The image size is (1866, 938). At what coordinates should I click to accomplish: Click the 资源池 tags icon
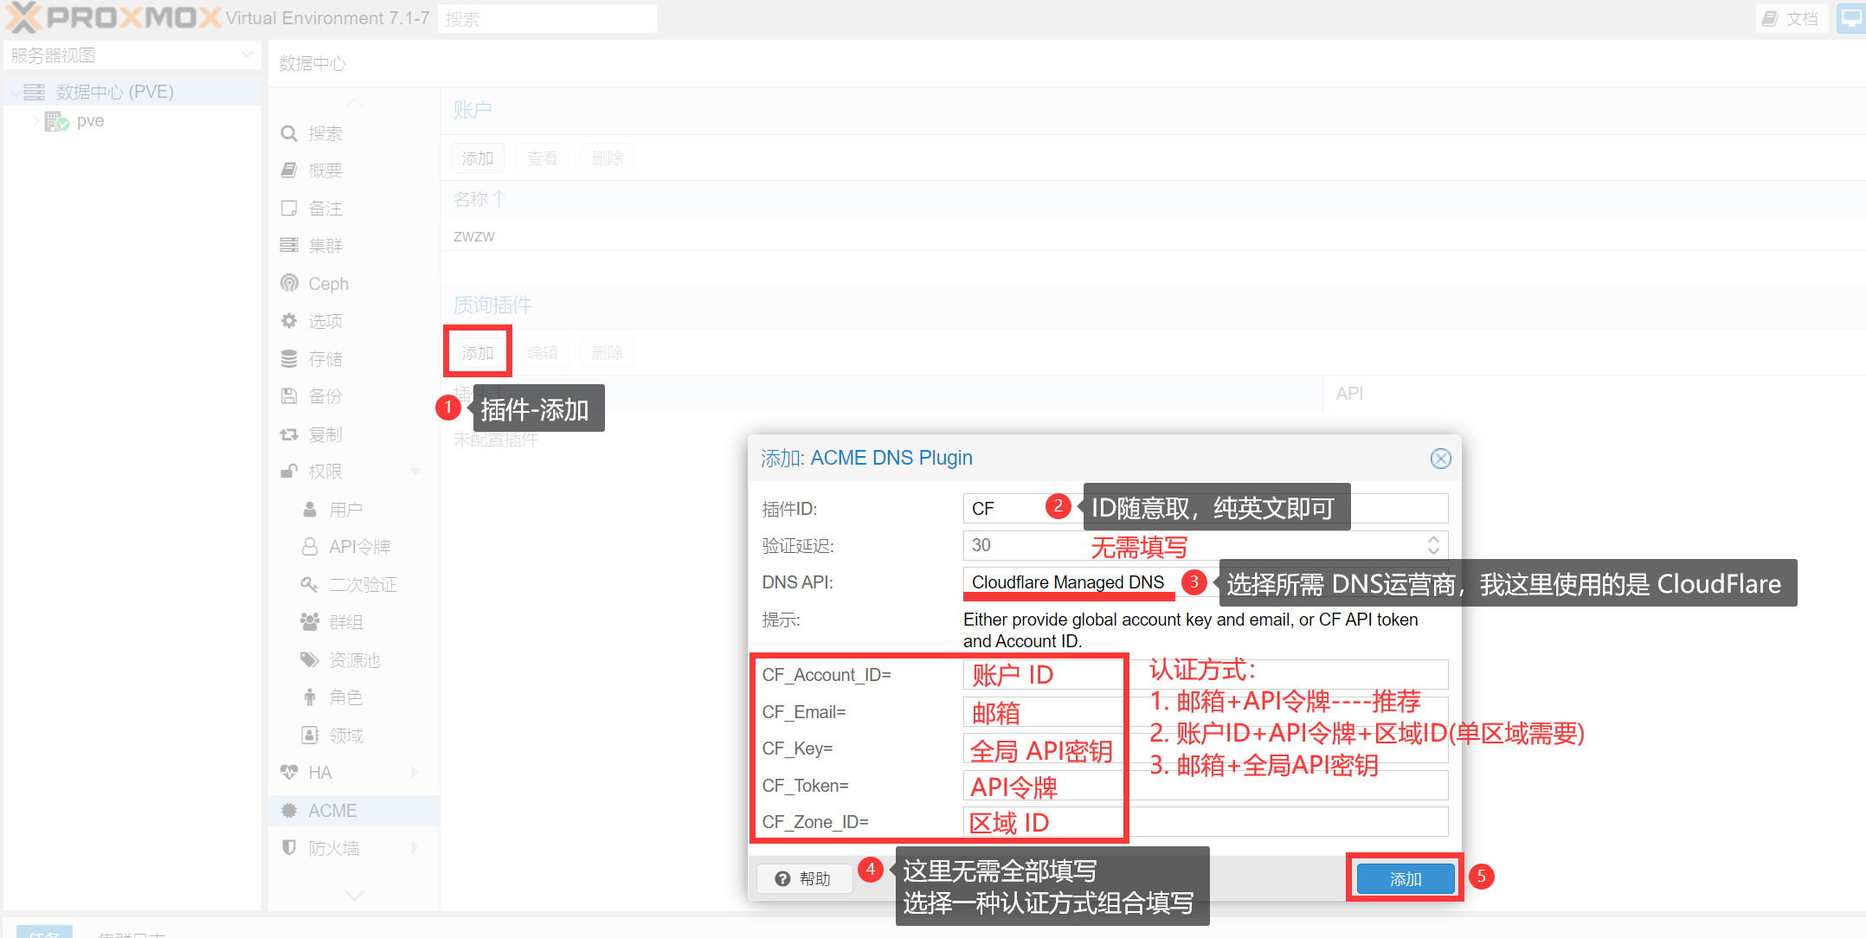pos(310,660)
